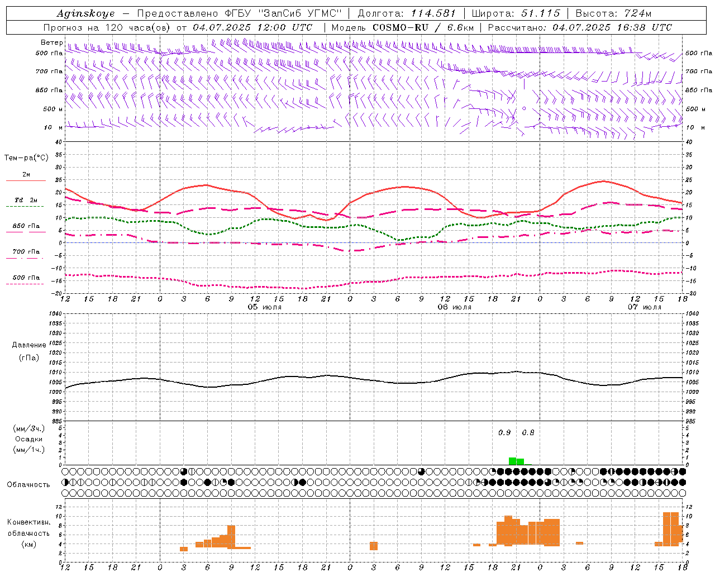715x572 pixels.
Task: Click the "05 июля" date label
Action: point(265,307)
